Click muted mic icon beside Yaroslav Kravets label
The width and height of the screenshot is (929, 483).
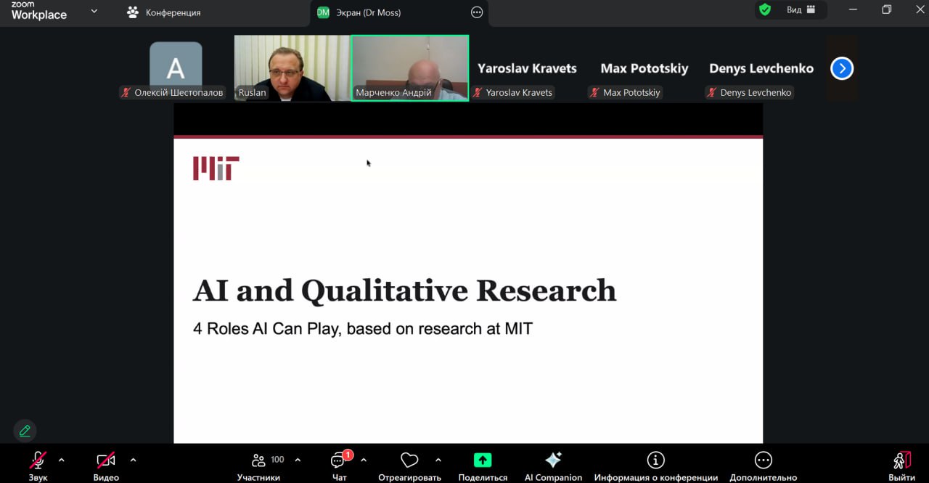pos(478,92)
